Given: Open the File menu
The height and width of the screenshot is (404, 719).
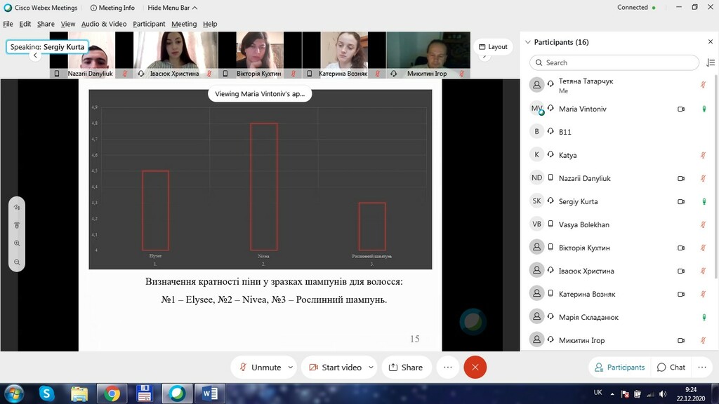Looking at the screenshot, I should pos(8,24).
